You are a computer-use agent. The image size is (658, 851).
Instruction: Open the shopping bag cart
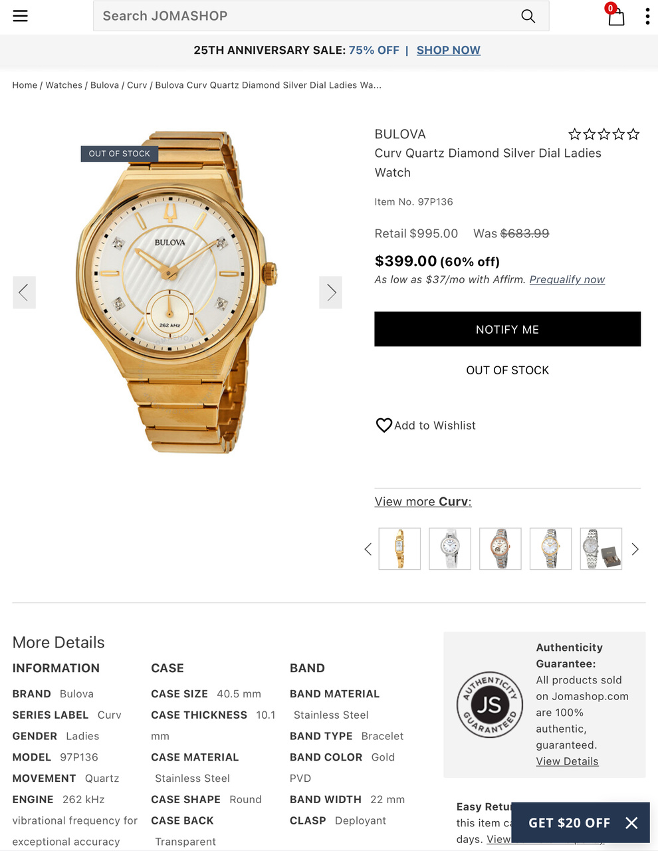tap(616, 17)
